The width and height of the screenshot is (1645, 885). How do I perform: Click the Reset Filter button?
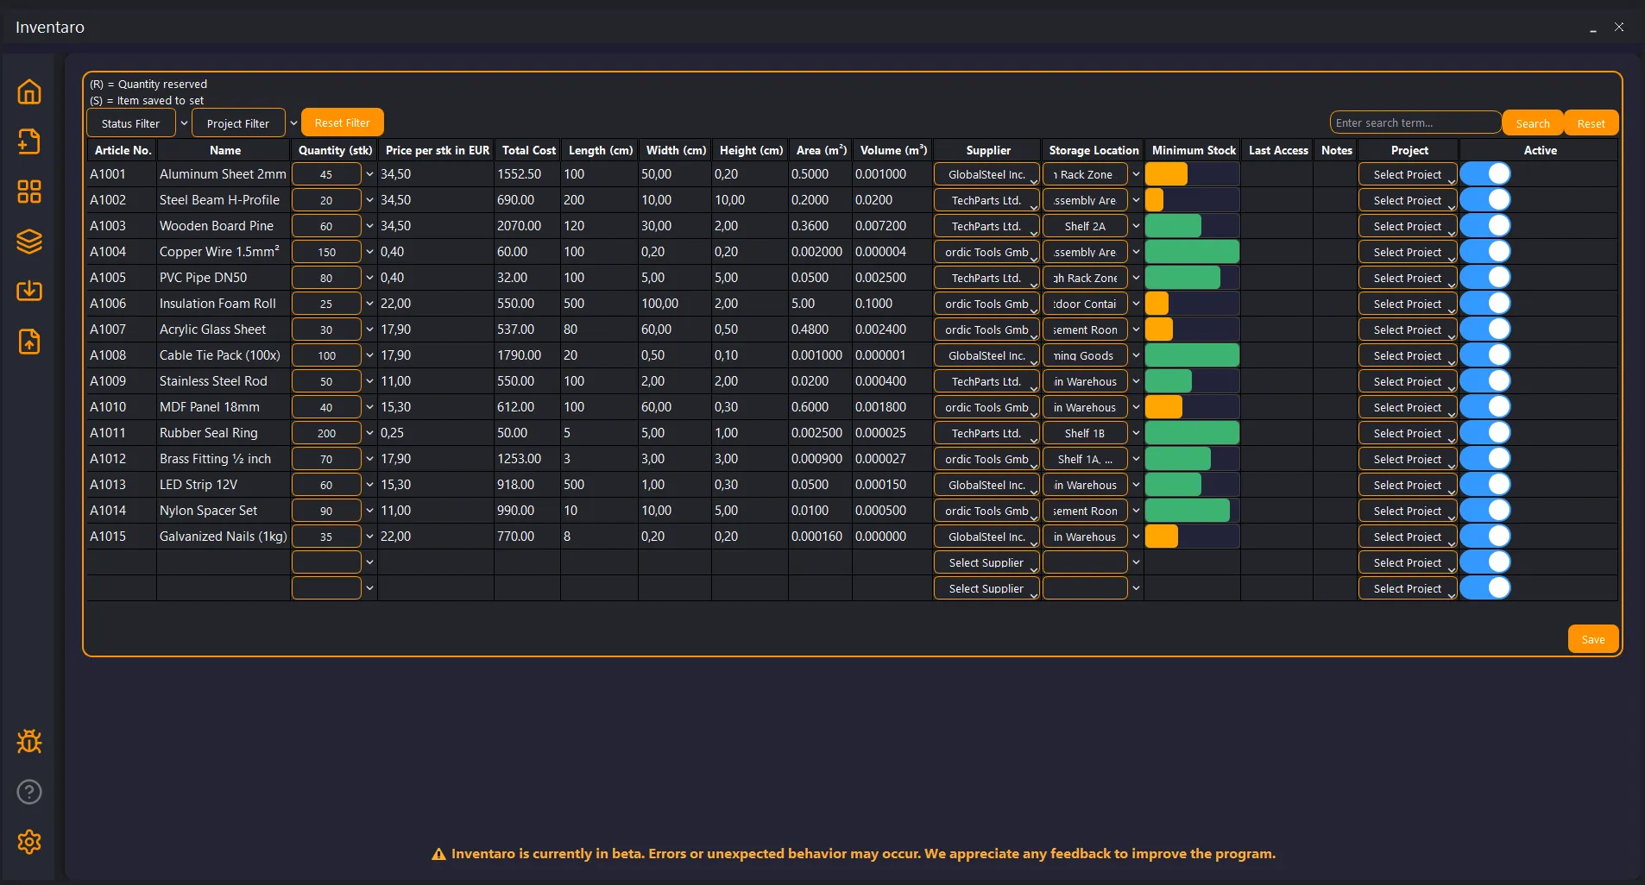342,122
